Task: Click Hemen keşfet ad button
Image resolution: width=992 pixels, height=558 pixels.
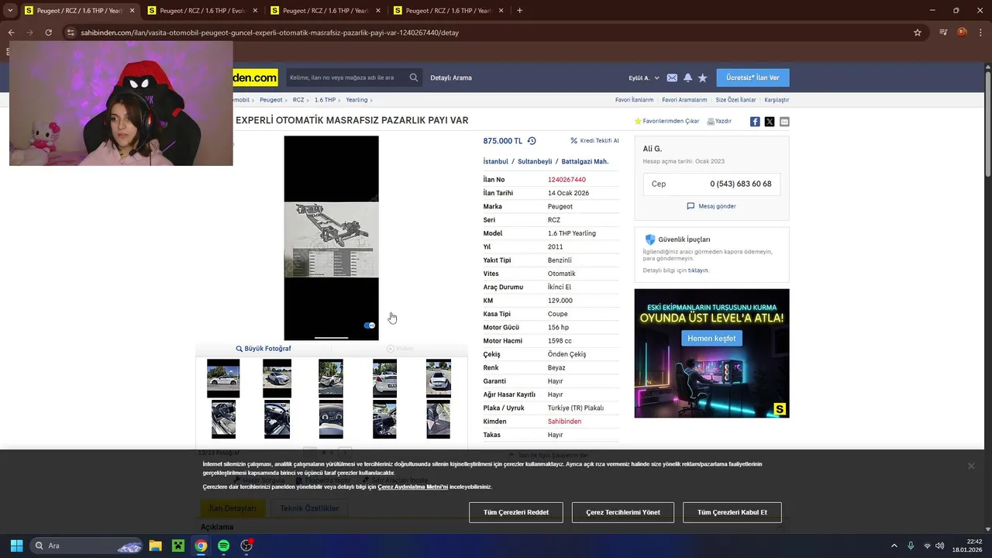Action: pos(711,339)
